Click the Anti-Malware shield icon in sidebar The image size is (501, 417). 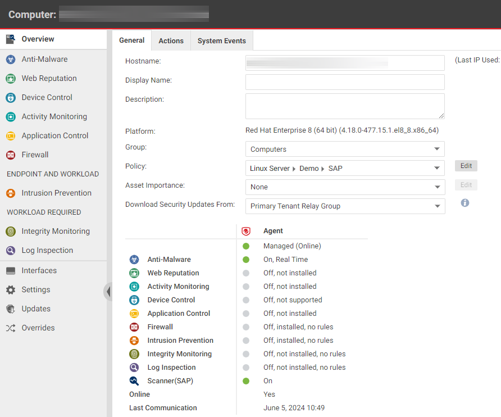click(10, 59)
